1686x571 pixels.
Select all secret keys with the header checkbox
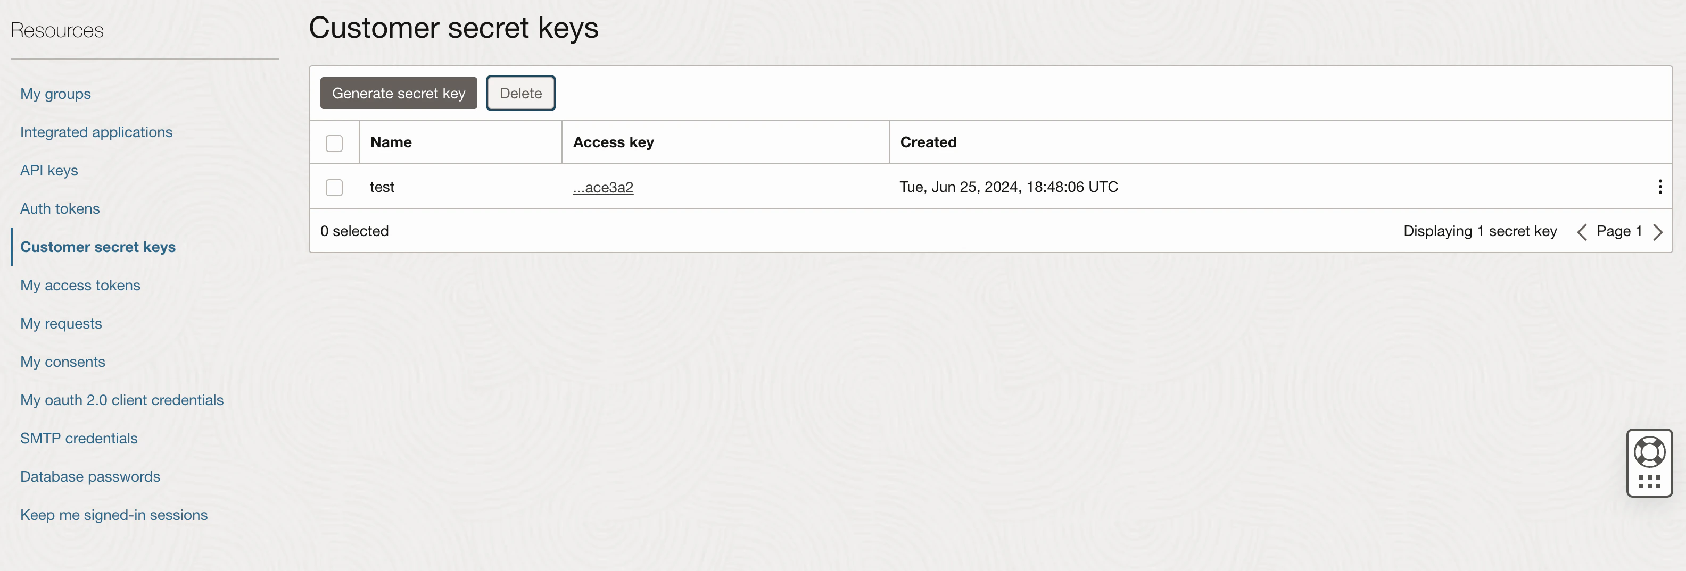coord(334,142)
